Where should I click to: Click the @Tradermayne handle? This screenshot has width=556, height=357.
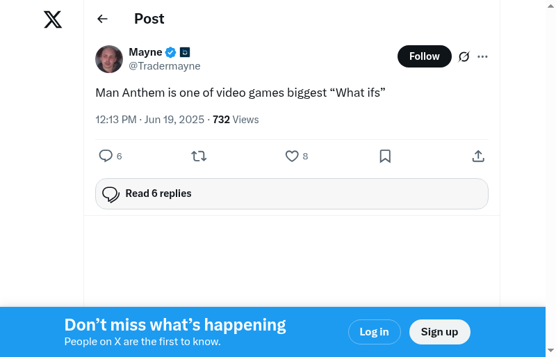165,66
